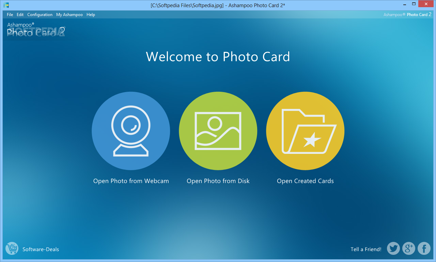Screen dimensions: 436x262
Task: Open the Software-Deals shopping cart icon
Action: [x=12, y=248]
